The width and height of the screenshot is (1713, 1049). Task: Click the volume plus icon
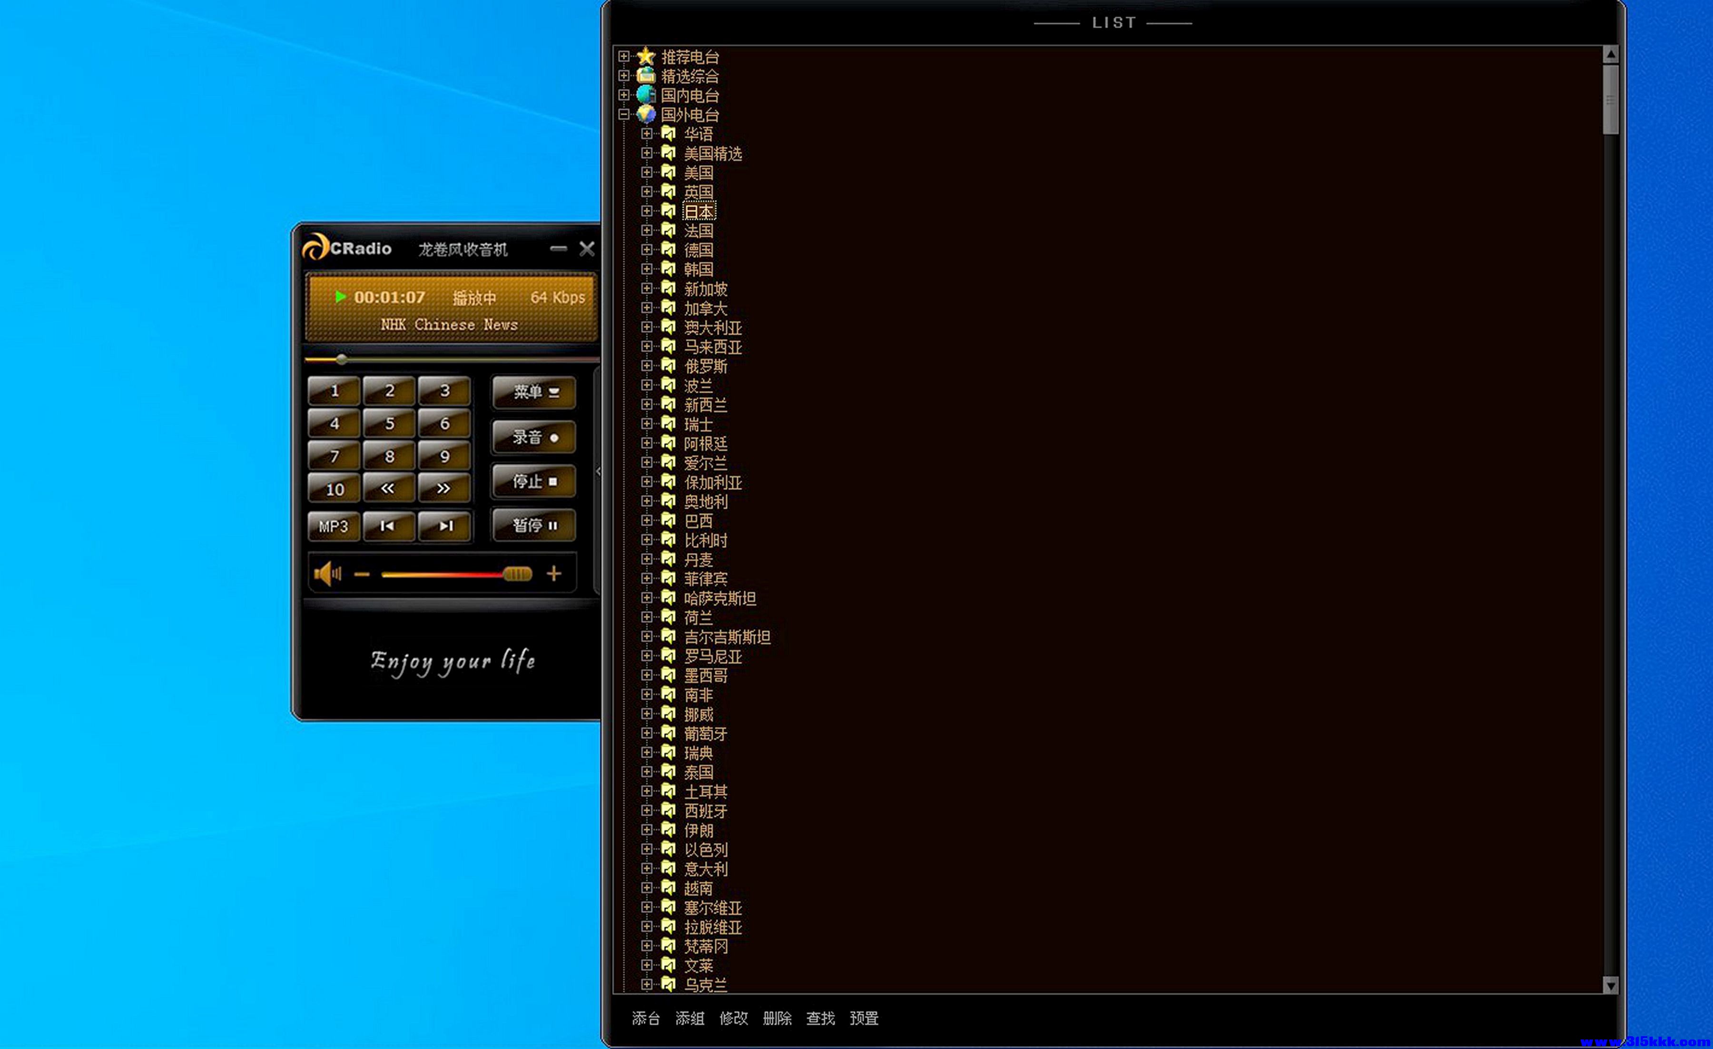(553, 574)
